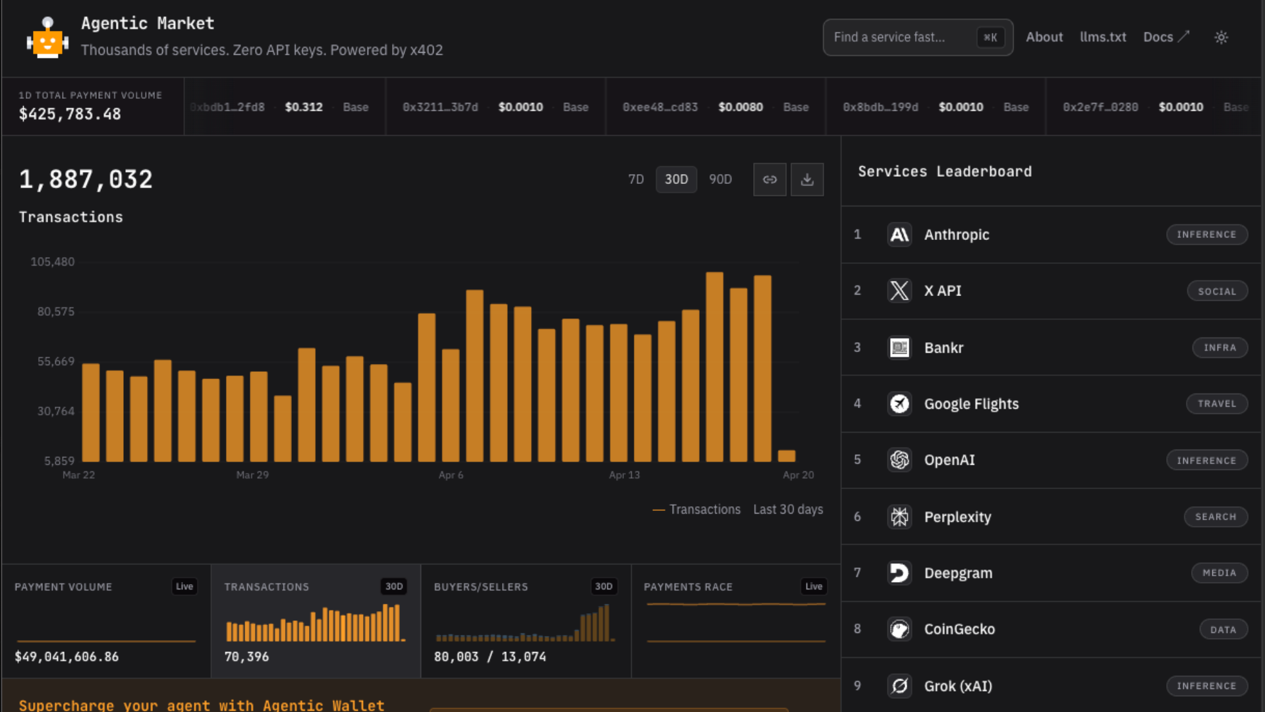Open the Buyers/Sellers stats card
Screen dimensions: 1265x712
click(x=526, y=621)
